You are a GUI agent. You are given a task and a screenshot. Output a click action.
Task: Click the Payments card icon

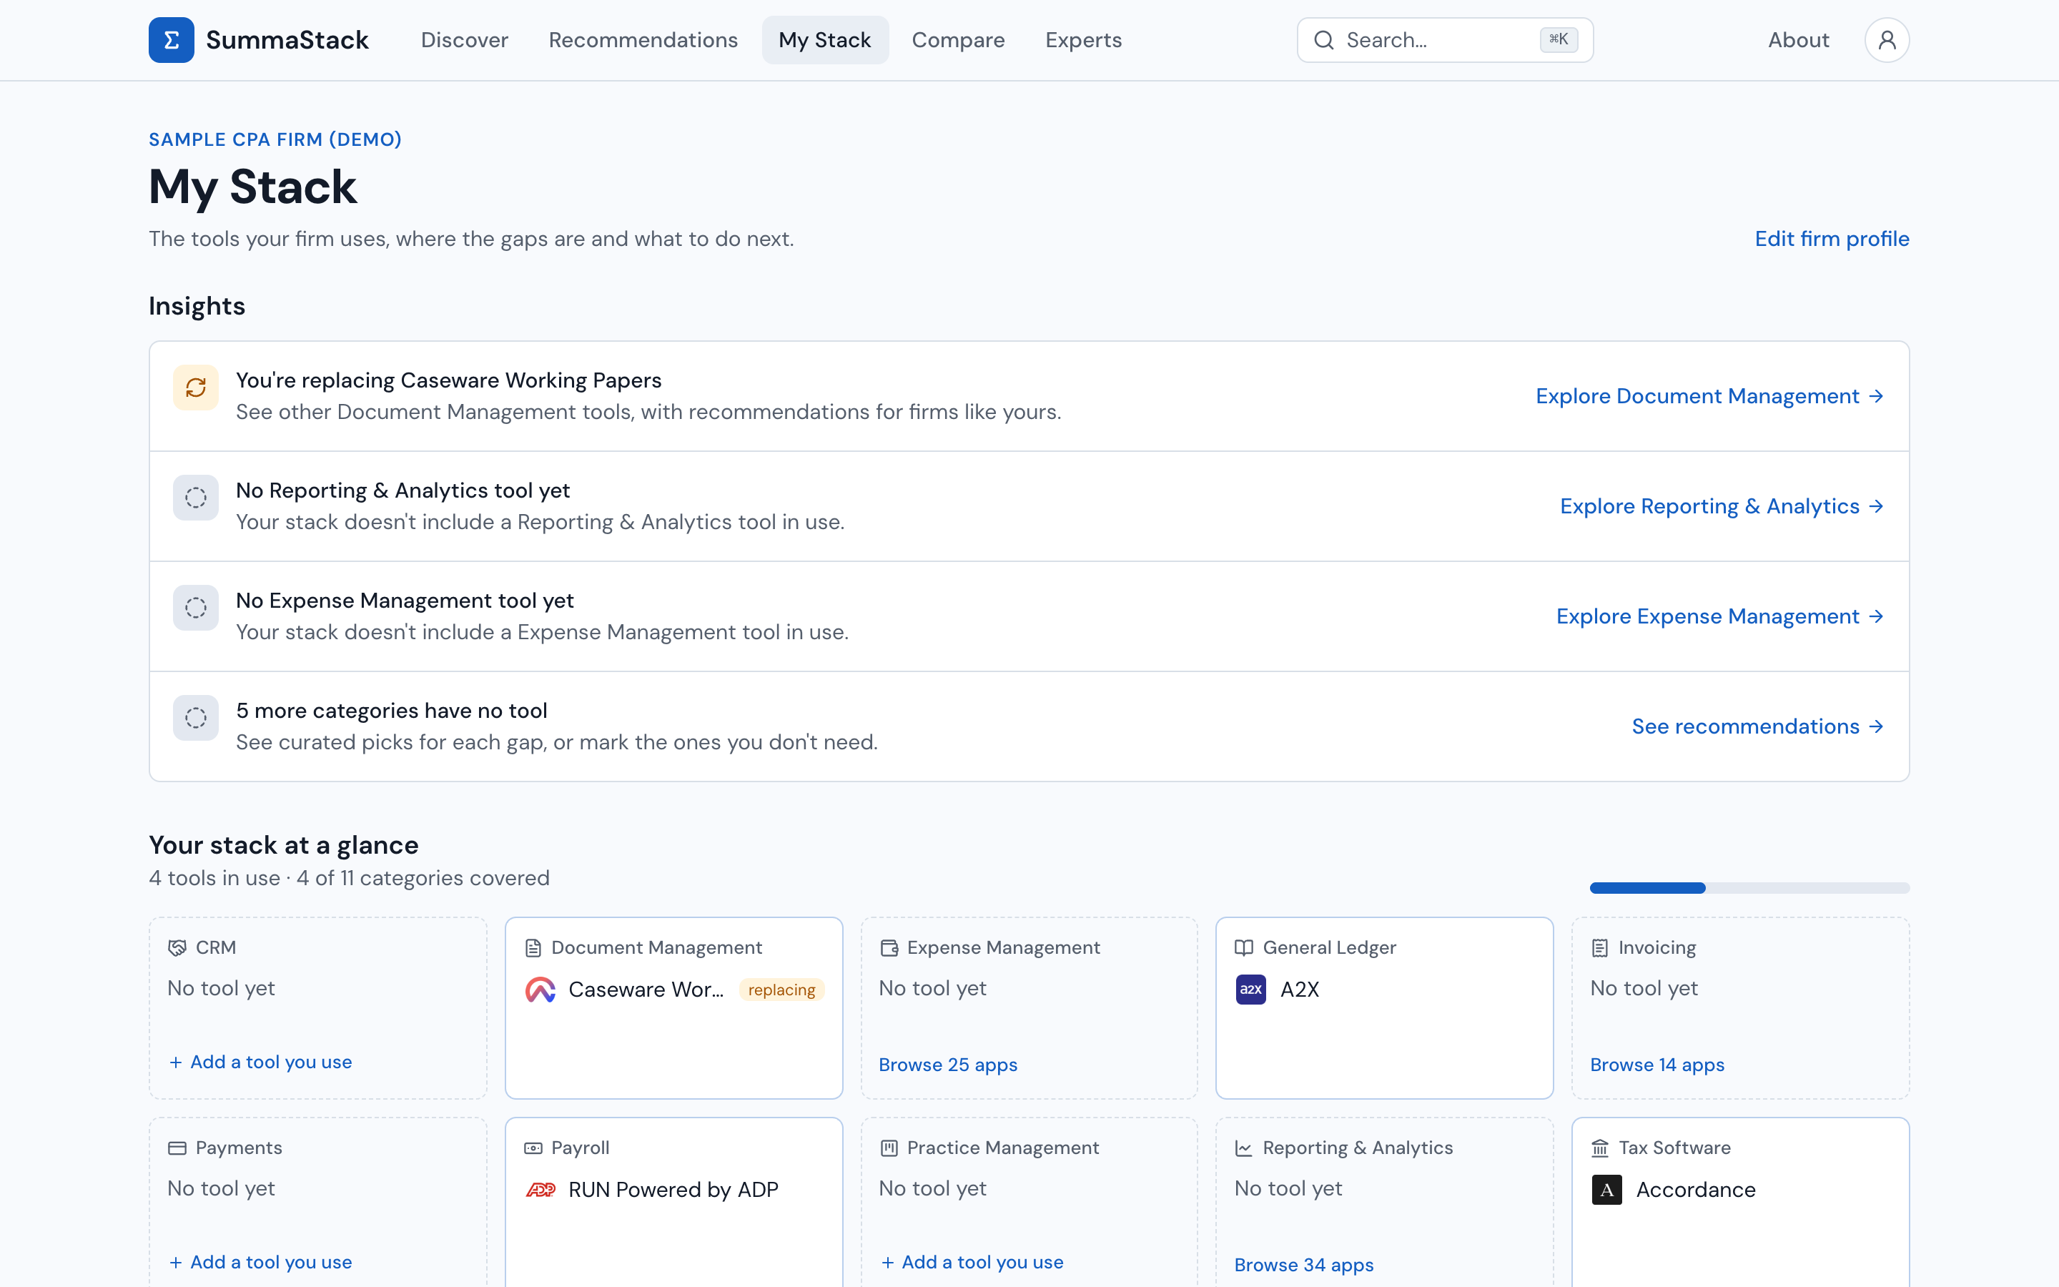177,1148
